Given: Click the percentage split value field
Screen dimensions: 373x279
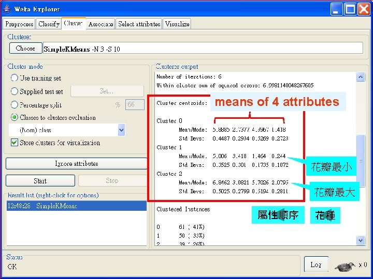Looking at the screenshot, I should click(x=135, y=104).
